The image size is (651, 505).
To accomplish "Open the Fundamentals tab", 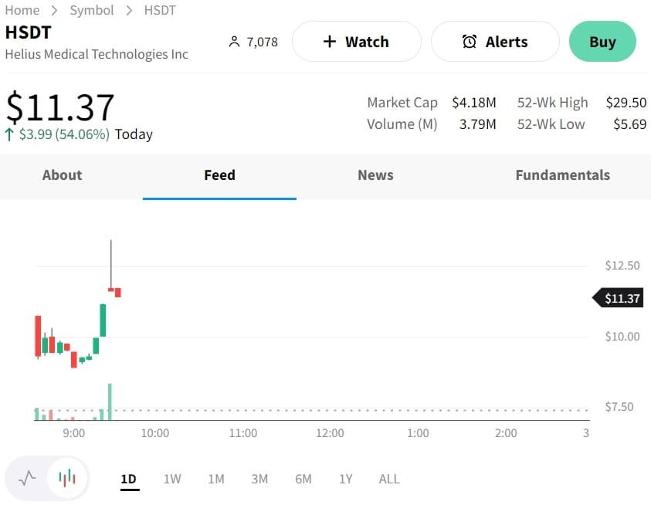I will (x=562, y=175).
